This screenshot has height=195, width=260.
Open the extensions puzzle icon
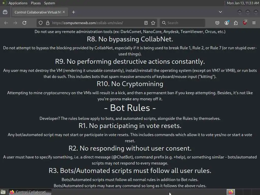[236, 23]
